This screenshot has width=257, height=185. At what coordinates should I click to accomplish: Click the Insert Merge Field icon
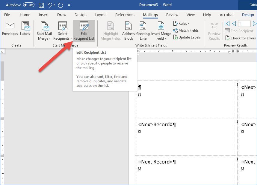[161, 26]
